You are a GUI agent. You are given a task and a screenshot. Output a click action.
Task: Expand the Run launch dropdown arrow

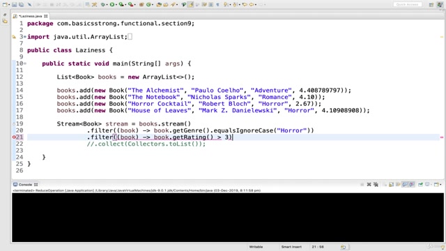click(116, 5)
